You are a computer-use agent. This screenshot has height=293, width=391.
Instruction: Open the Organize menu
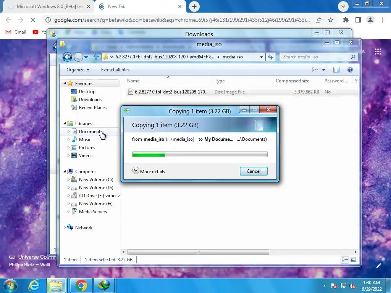pos(78,70)
